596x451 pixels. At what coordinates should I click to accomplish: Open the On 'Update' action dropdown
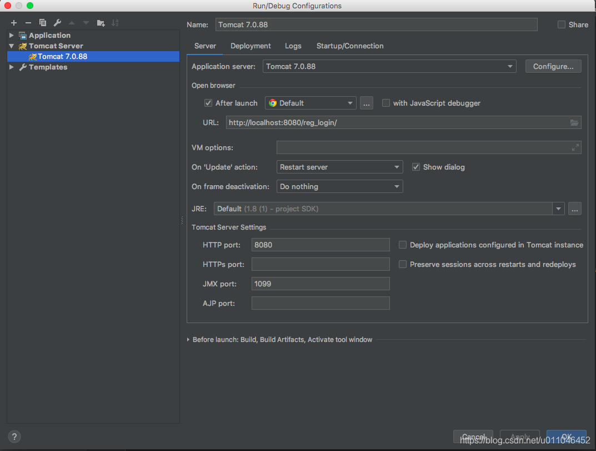340,167
